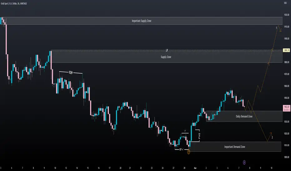Click the USD currency label on the price axis
Viewport: 291px width, 171px height.
coord(285,3)
